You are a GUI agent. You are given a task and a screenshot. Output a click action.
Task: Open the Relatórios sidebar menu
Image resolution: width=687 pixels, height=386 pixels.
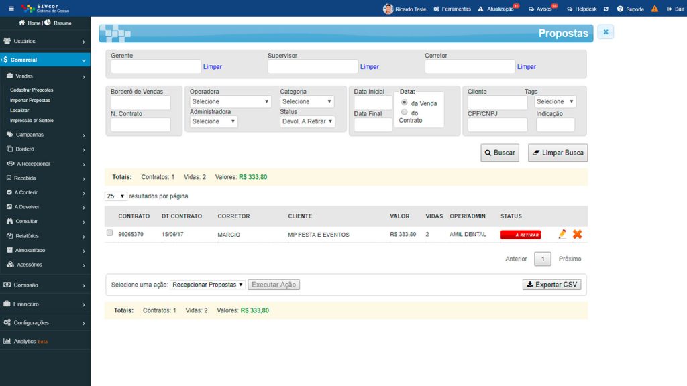click(x=45, y=235)
